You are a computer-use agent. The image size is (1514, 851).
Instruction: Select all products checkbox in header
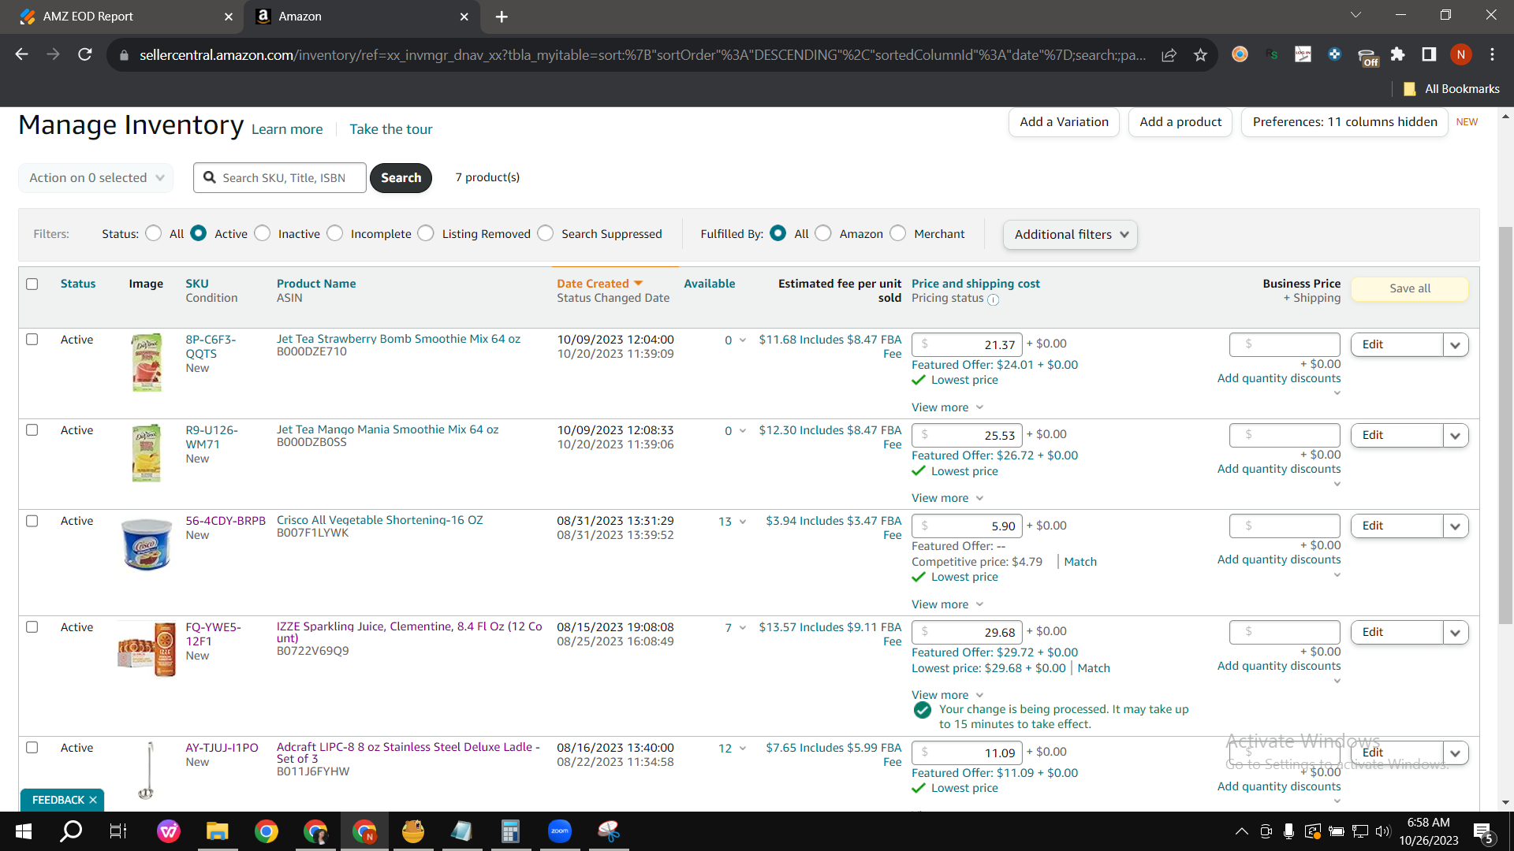click(32, 284)
